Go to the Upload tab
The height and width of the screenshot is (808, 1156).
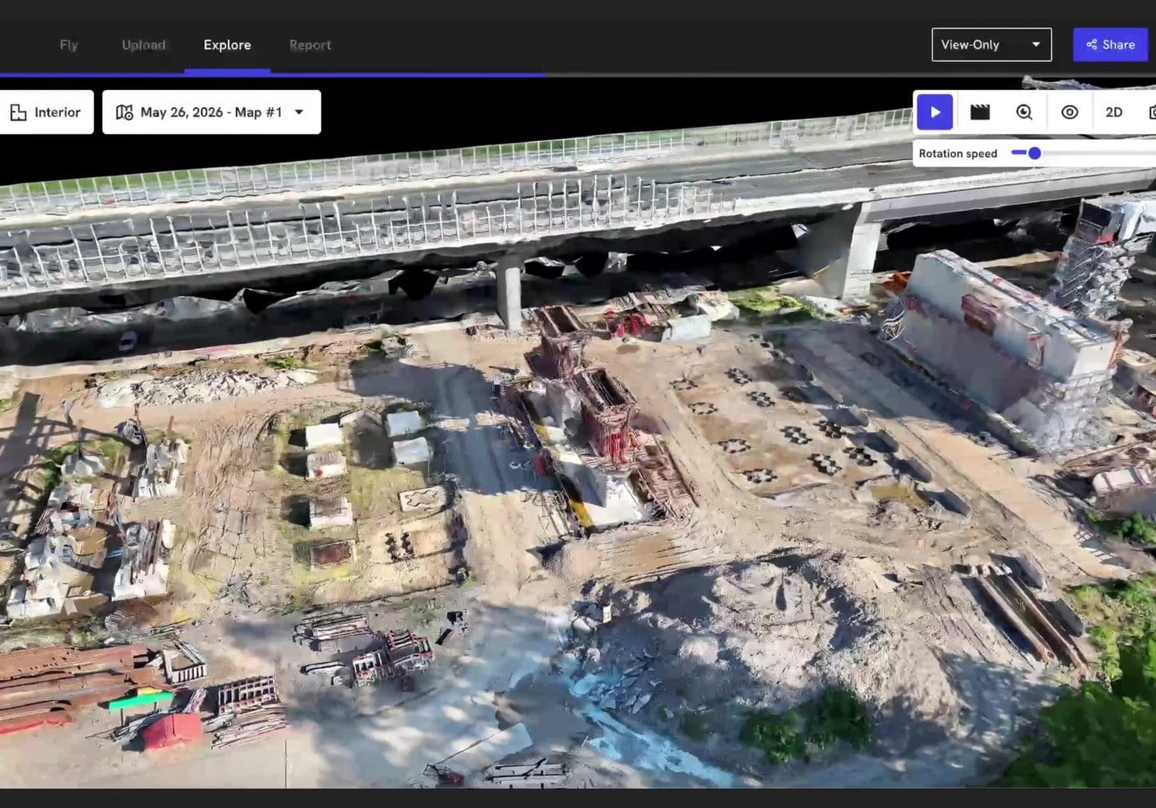point(144,45)
